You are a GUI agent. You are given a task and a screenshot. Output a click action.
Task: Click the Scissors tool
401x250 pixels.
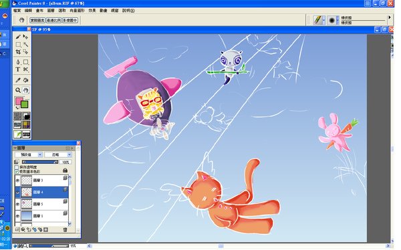[25, 69]
